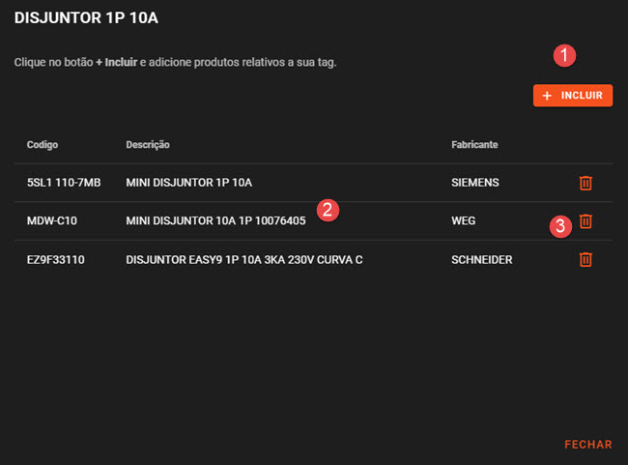The width and height of the screenshot is (628, 465).
Task: Click the Codigo column header
Action: point(43,145)
